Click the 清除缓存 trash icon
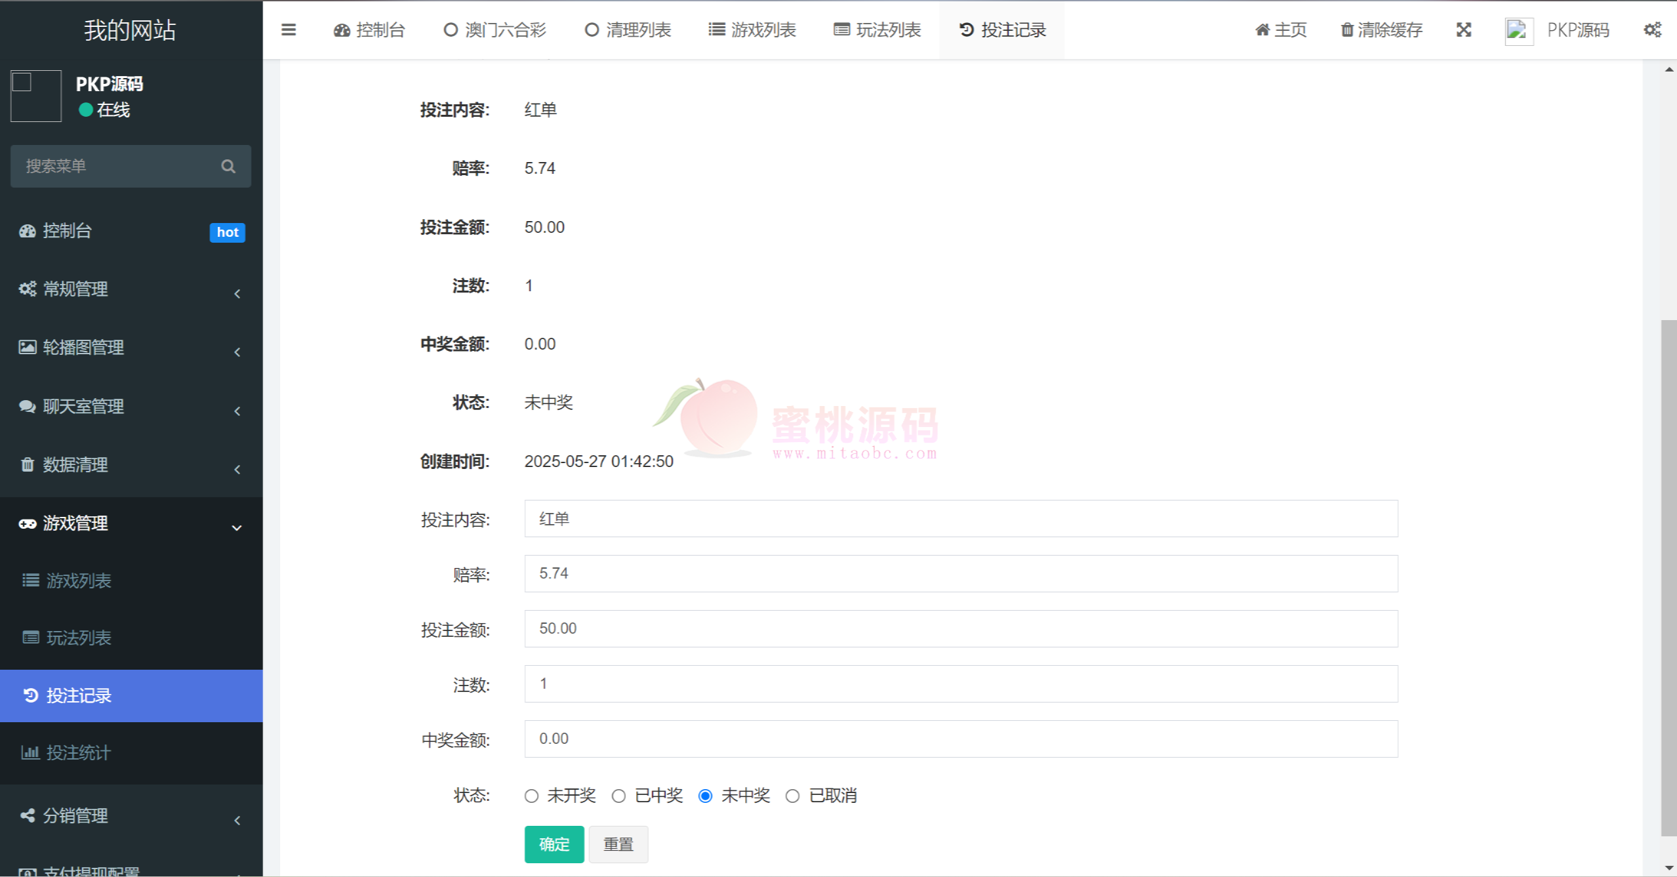 pyautogui.click(x=1346, y=30)
